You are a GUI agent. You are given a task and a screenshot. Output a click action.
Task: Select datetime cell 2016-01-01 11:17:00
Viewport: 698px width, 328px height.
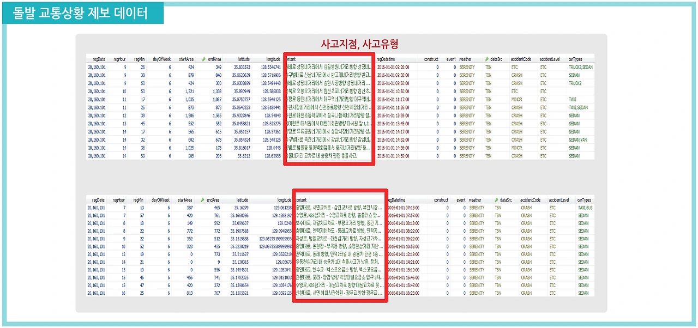pos(394,99)
